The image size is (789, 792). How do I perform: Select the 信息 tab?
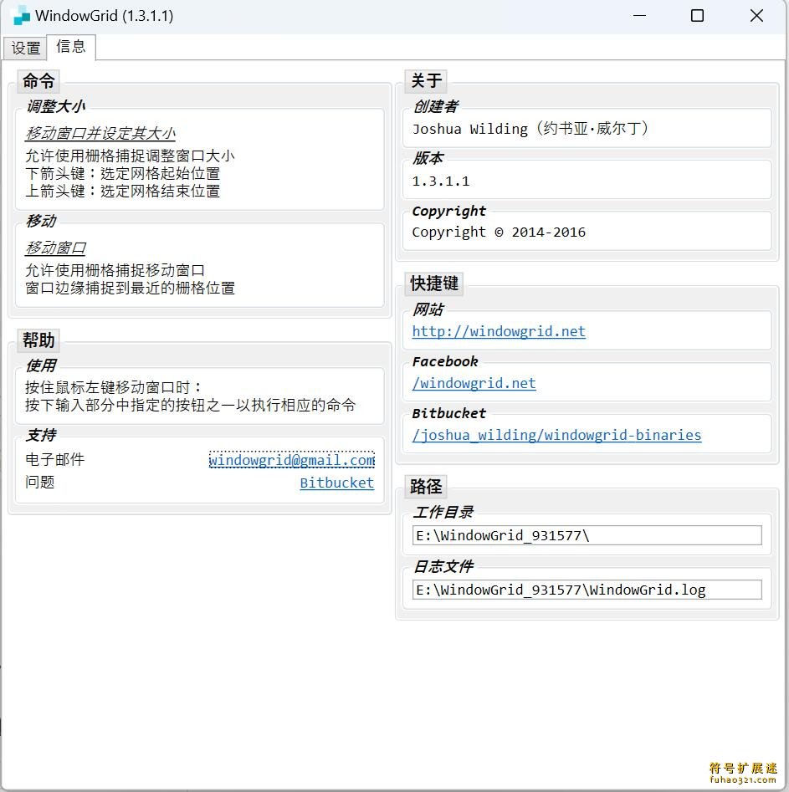(71, 47)
